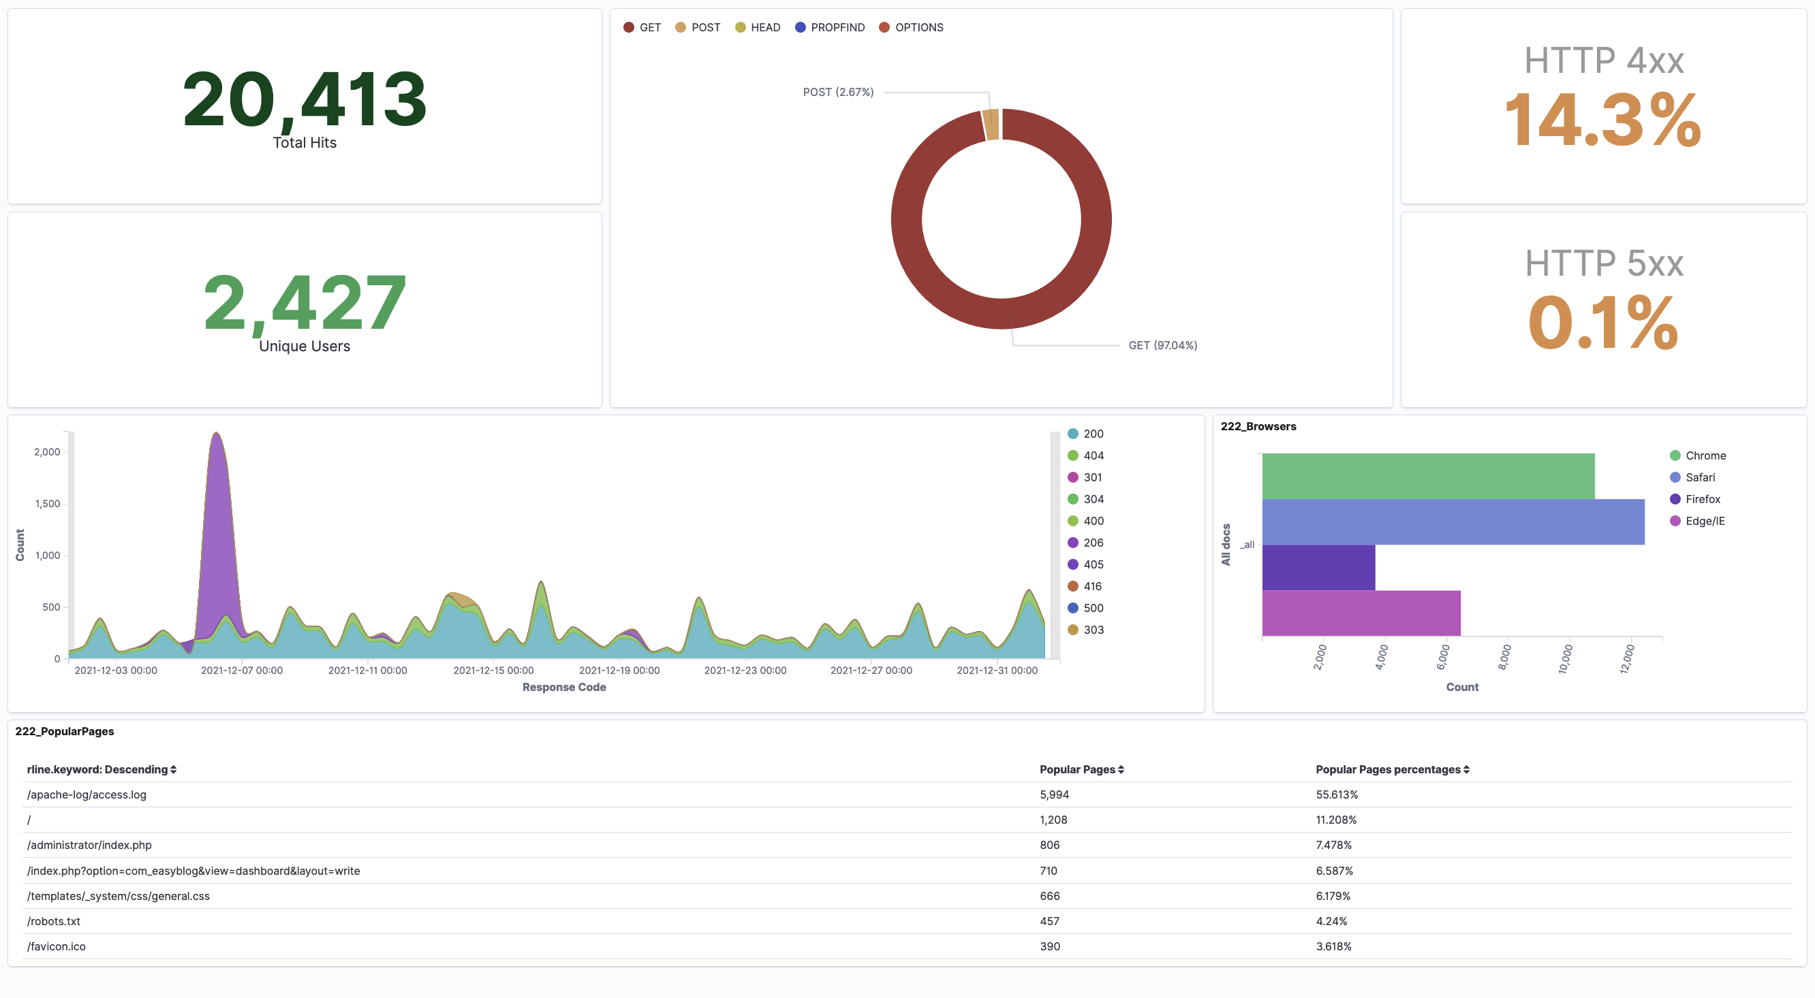Click the 500 response code legend dot
Image resolution: width=1815 pixels, height=998 pixels.
coord(1072,609)
